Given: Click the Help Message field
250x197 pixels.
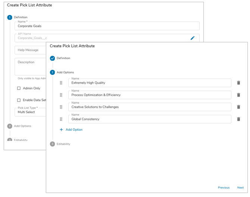Looking at the screenshot, I should point(30,50).
